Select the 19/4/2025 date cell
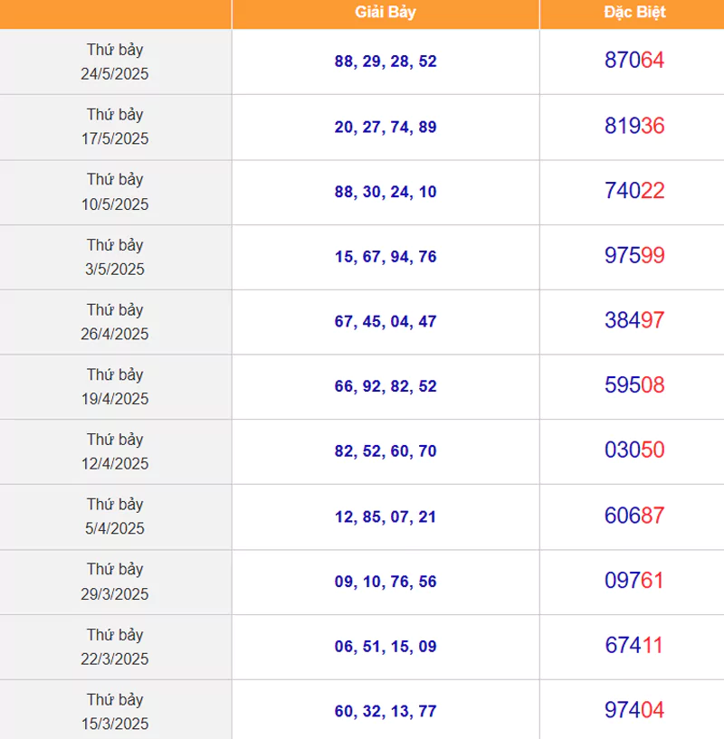This screenshot has width=724, height=739. 115,386
